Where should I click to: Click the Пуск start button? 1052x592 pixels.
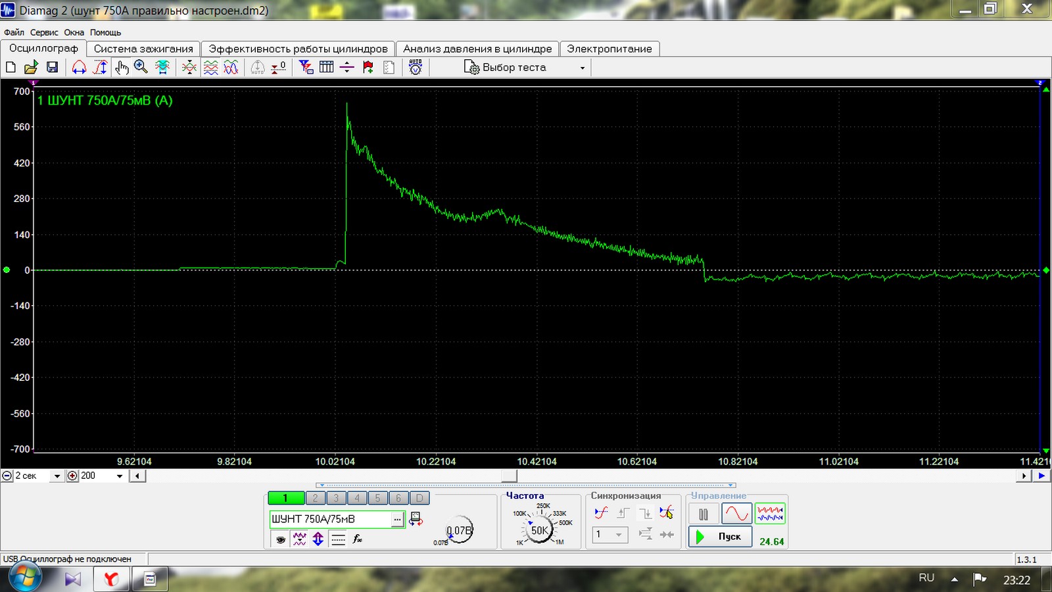tap(720, 537)
